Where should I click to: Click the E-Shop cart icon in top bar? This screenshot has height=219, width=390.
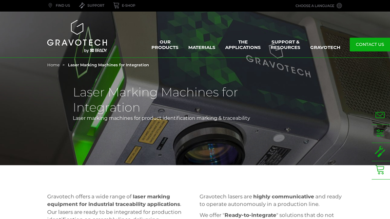pos(116,5)
